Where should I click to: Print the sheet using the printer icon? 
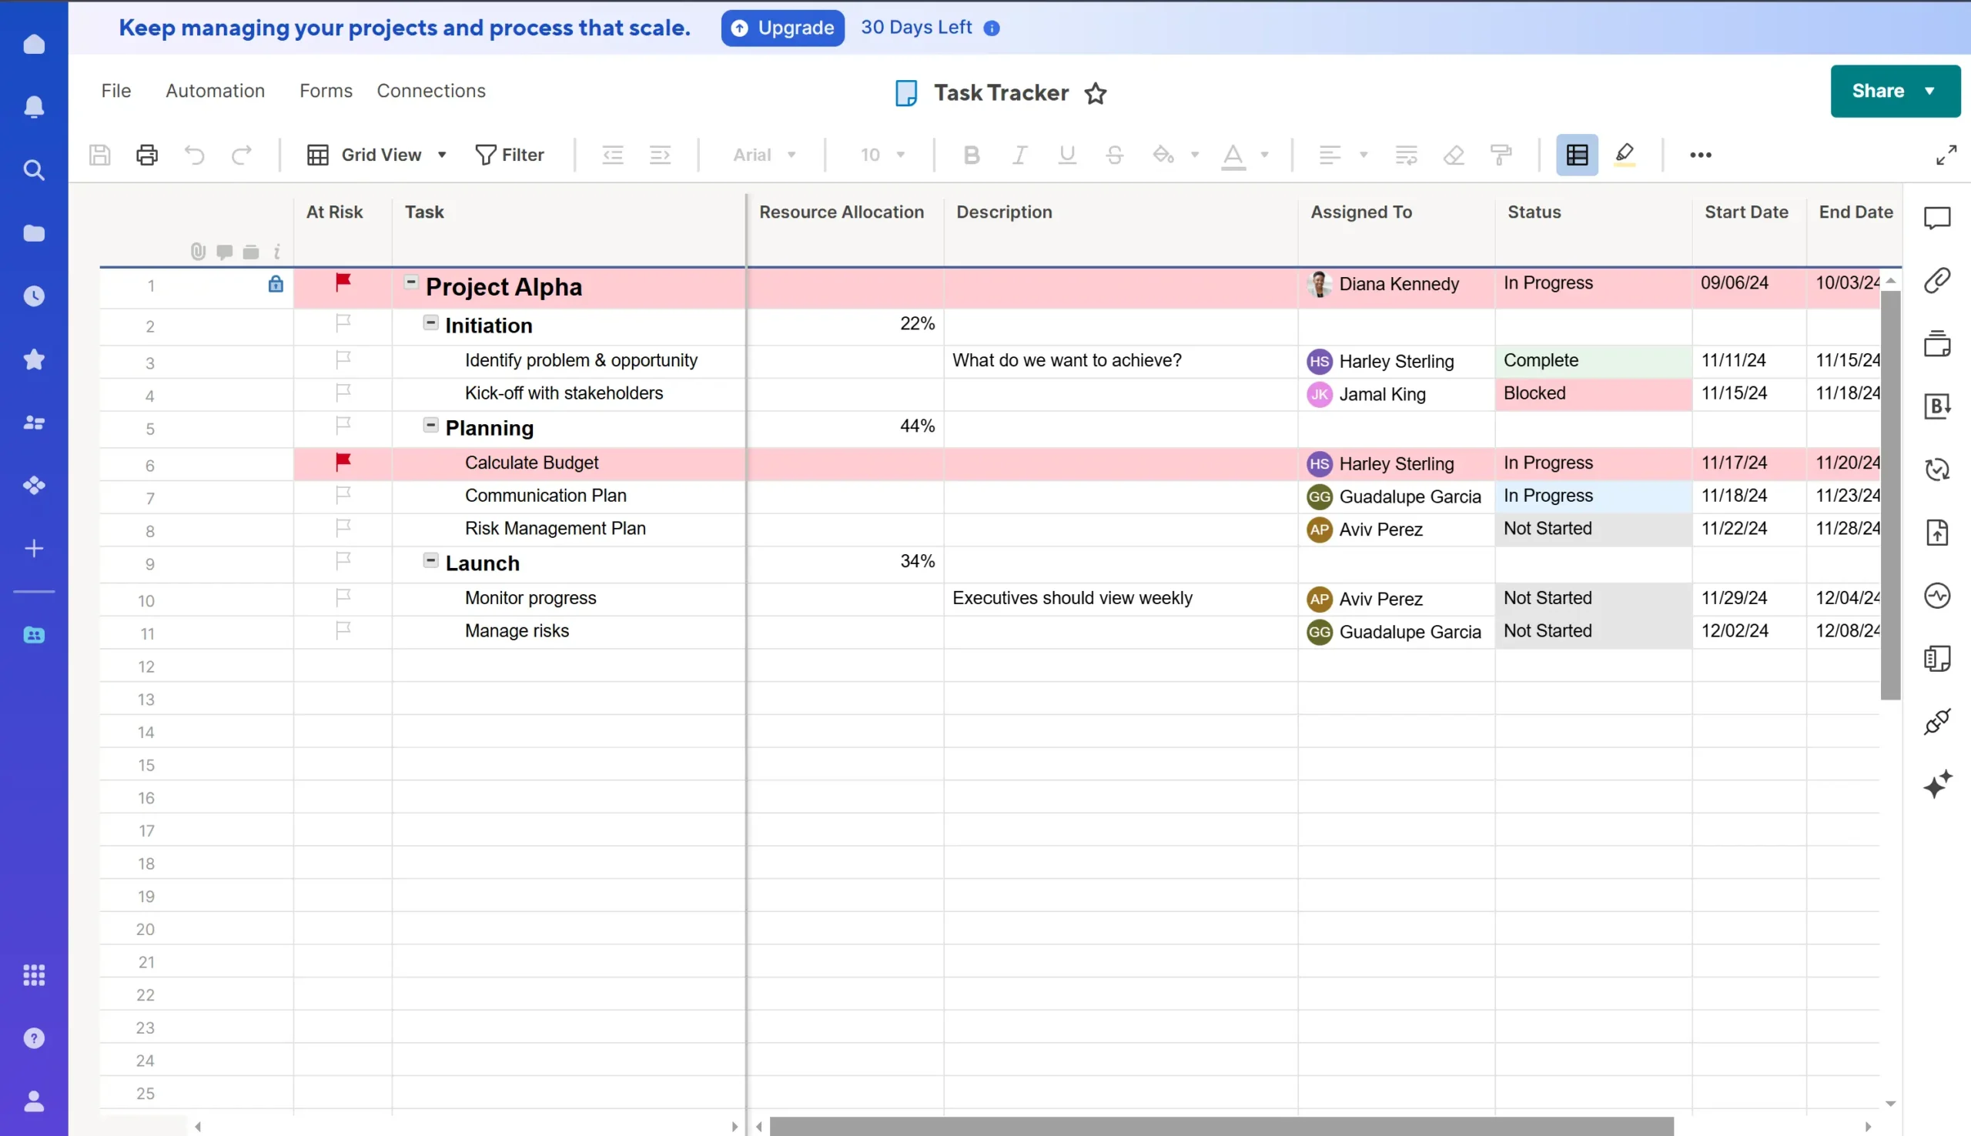tap(147, 155)
